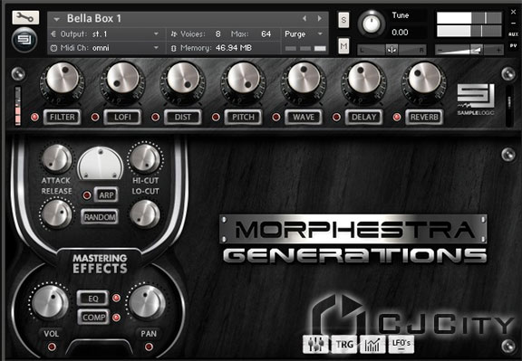Open the ARP arpeggiator button
The height and width of the screenshot is (361, 522).
(x=106, y=195)
